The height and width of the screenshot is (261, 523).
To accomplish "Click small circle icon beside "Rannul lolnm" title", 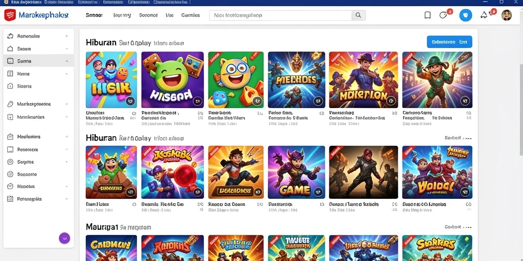I will click(134, 204).
